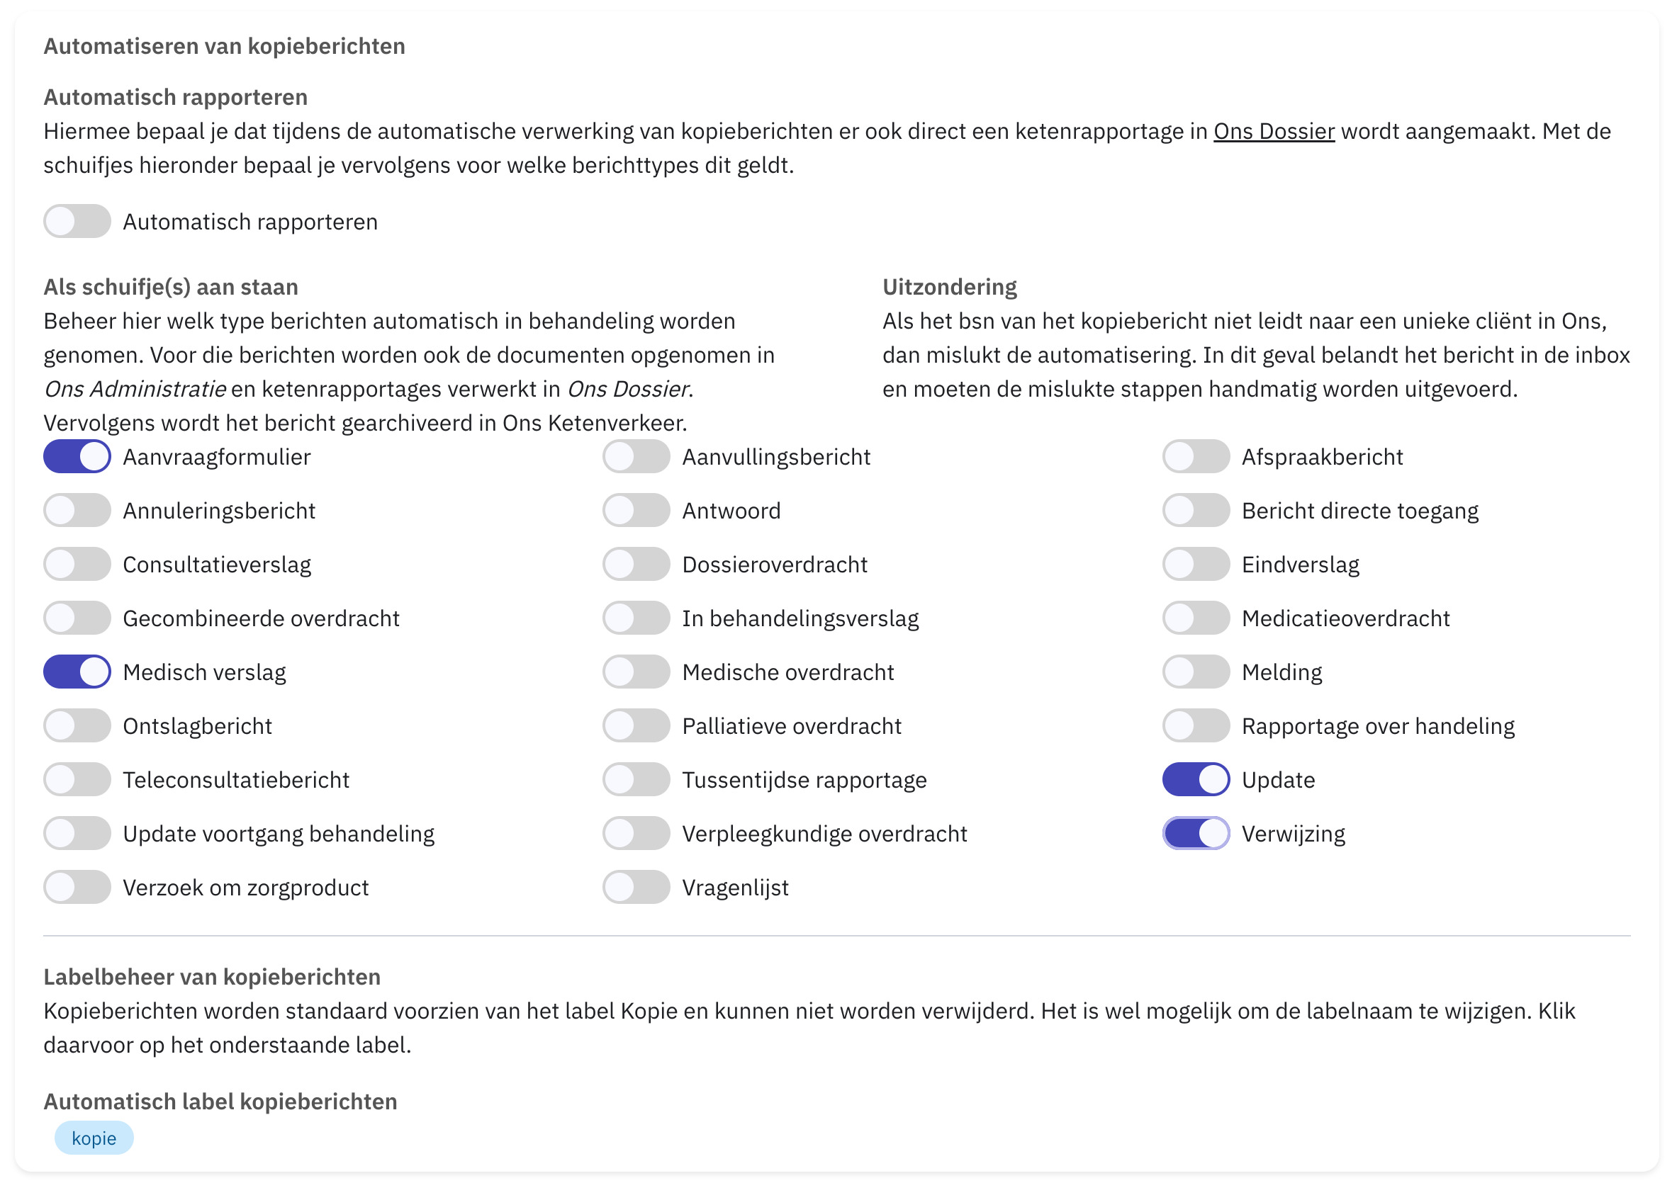
Task: Enable the Annuleringsbericht toggle
Action: click(x=77, y=511)
